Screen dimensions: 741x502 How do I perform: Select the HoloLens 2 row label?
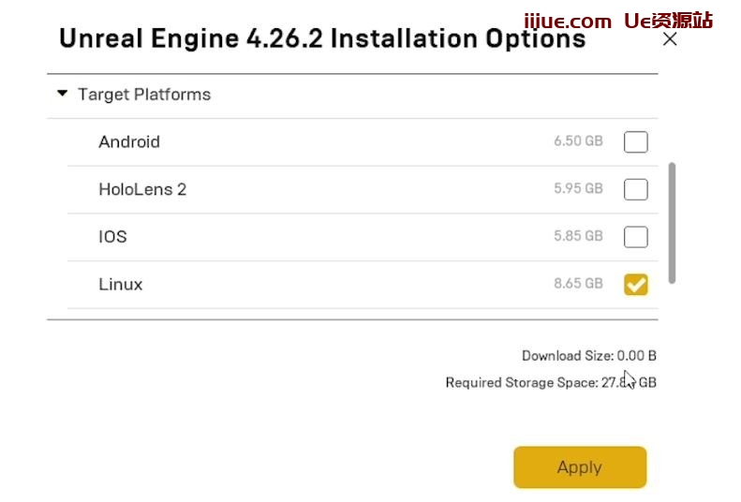pyautogui.click(x=142, y=189)
